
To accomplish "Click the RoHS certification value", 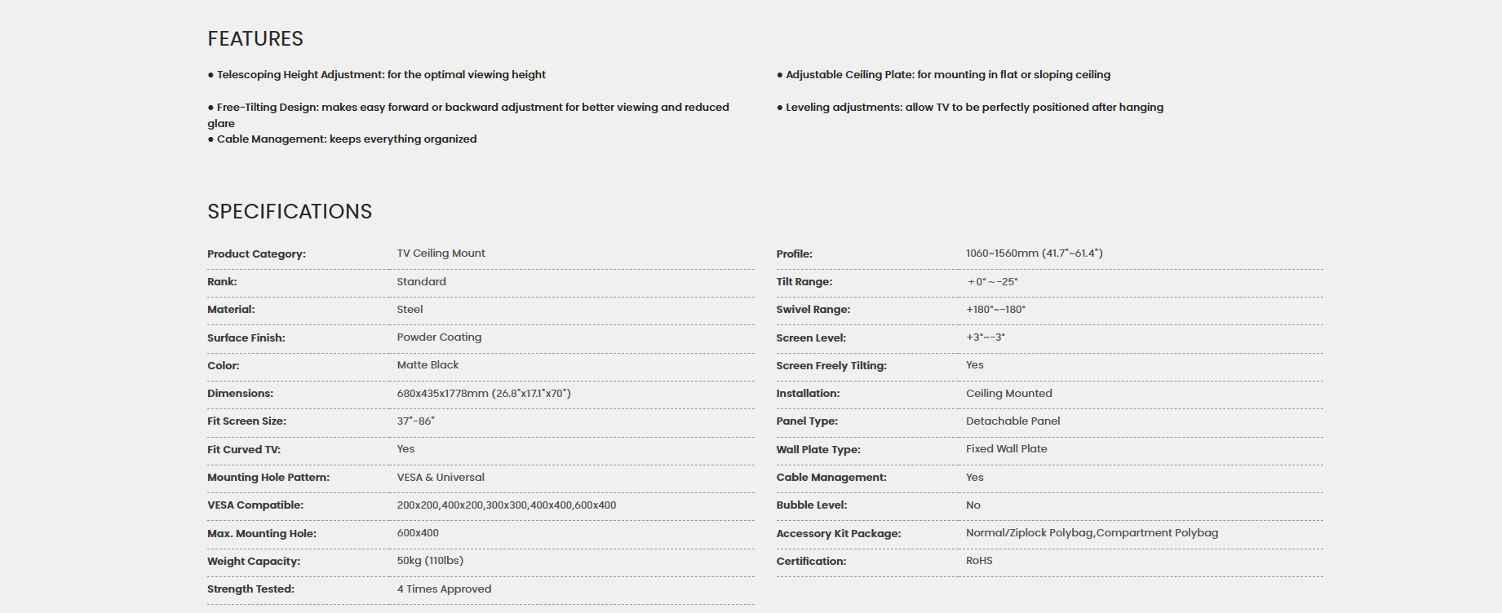I will (979, 561).
